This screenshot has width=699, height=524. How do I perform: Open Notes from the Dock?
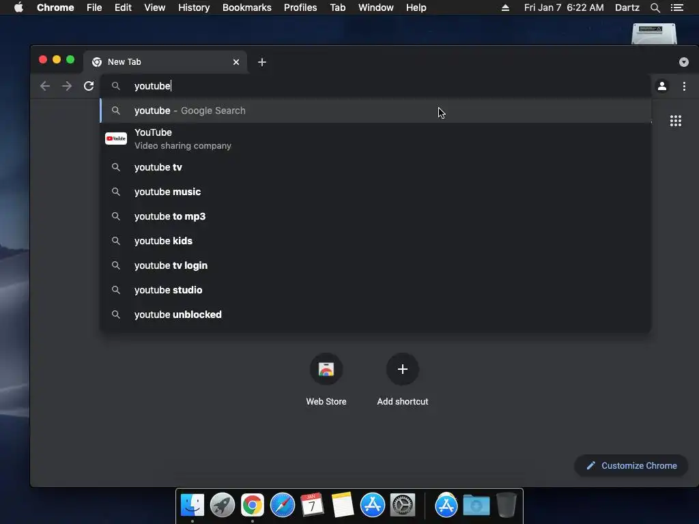pyautogui.click(x=343, y=505)
